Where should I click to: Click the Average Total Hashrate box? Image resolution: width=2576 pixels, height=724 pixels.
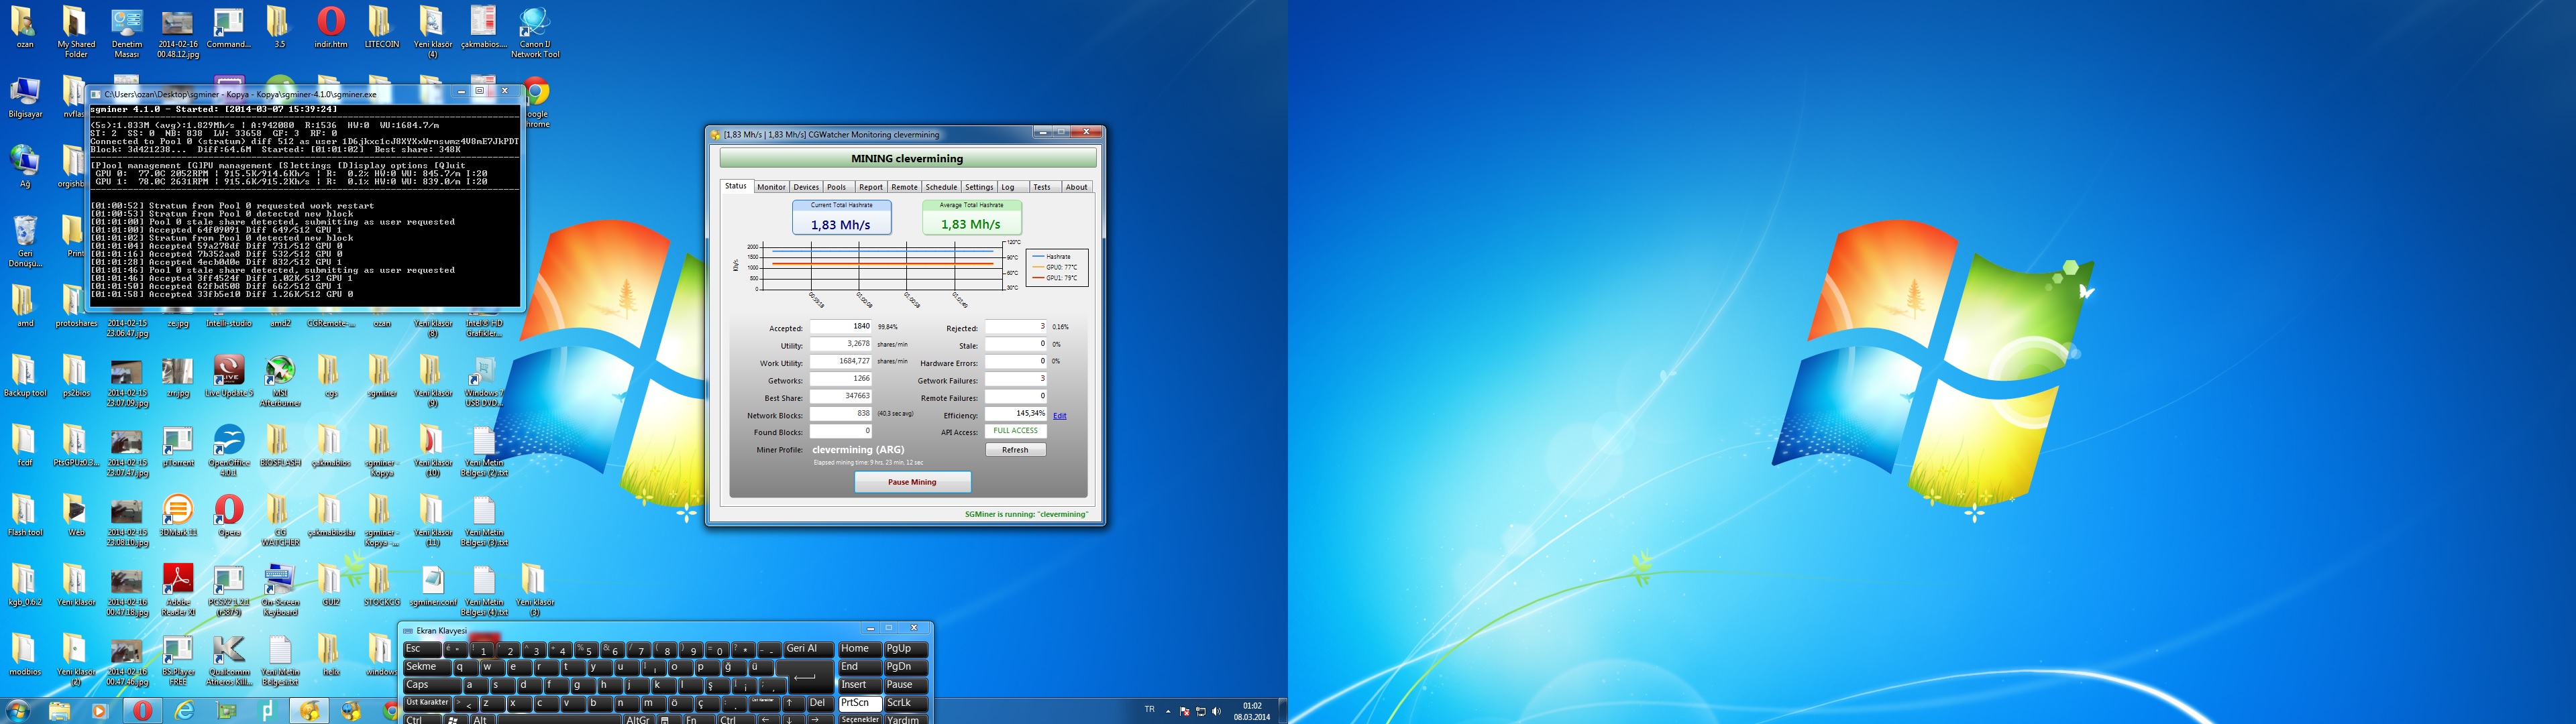(x=971, y=218)
